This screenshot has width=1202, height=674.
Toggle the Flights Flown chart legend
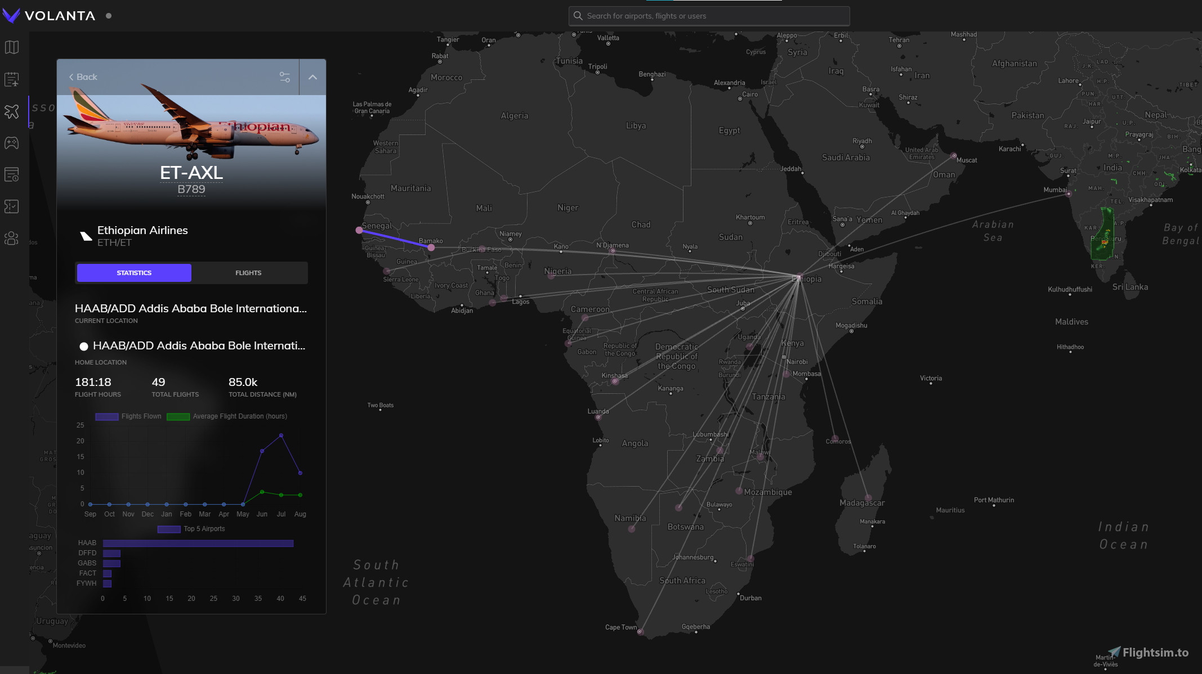[107, 416]
